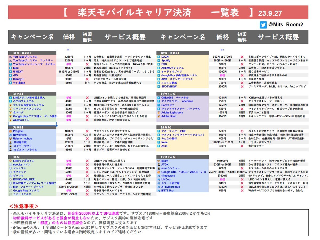Viewport: 320px width, 240px height.
Task: Click the ＜注意事項＞ heading
Action: (x=24, y=206)
